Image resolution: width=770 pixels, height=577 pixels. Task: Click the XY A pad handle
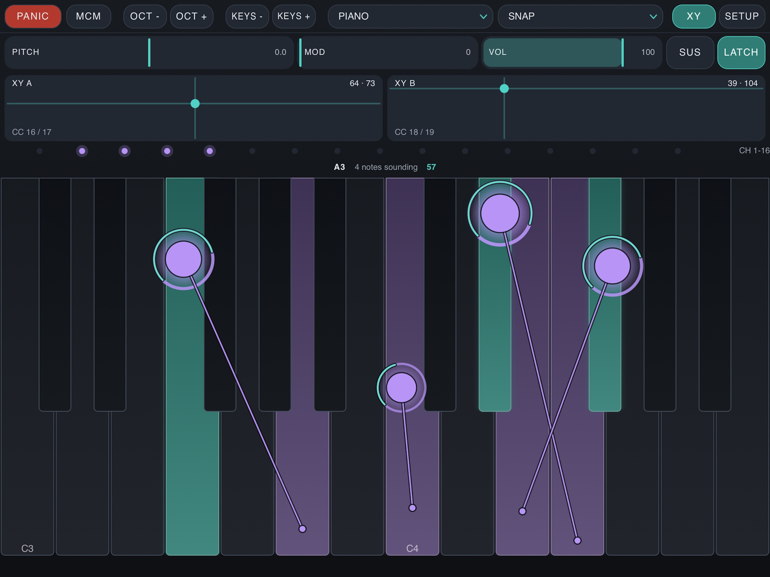[195, 103]
